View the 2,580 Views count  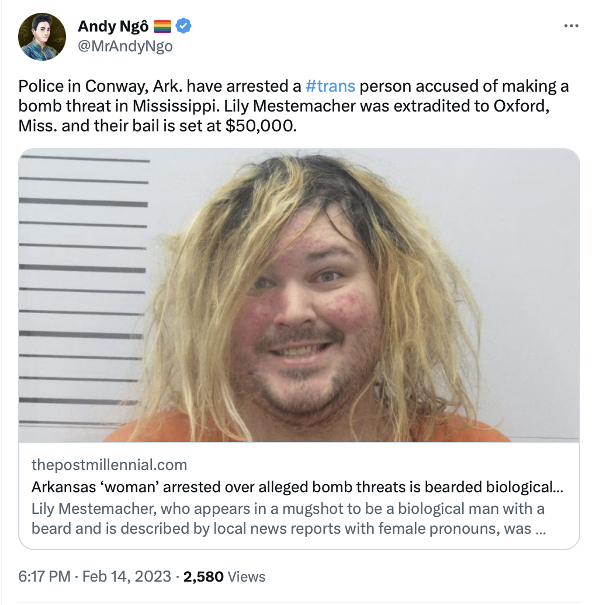[224, 576]
